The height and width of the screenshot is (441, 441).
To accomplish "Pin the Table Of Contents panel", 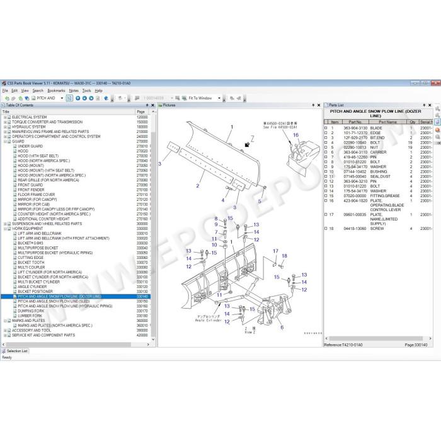I will pos(147,105).
